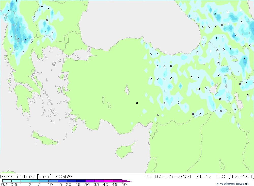Click the 0.1–0.5 mm legend swatch
Viewport: 254px width, 186px height.
click(7, 181)
